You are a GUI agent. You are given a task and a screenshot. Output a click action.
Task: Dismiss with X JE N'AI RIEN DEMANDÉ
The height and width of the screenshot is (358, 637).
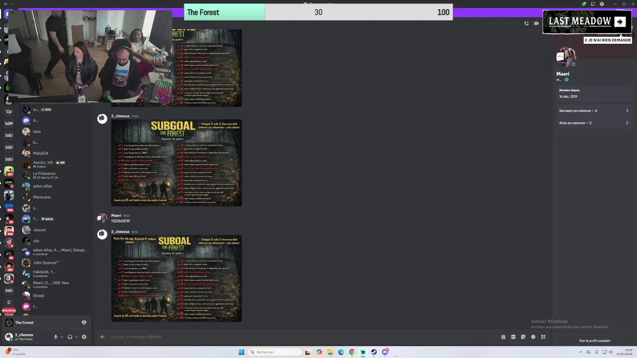[x=608, y=40]
